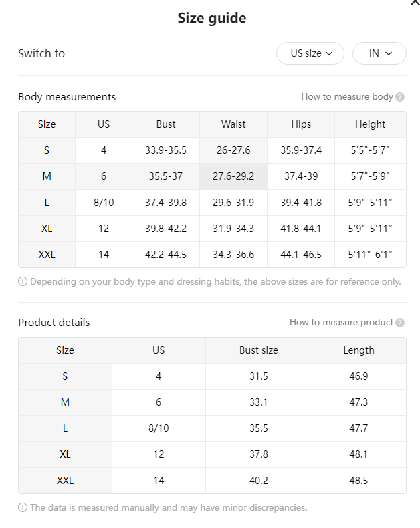420x528 pixels.
Task: Click the Bust column header in Body measurements
Action: (x=166, y=124)
